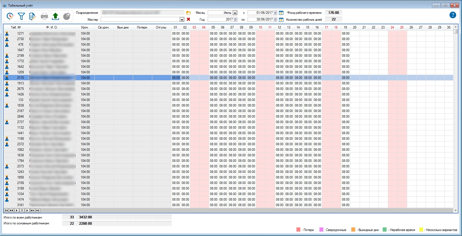Open calendar for the end date 30/06/2017

(281, 20)
